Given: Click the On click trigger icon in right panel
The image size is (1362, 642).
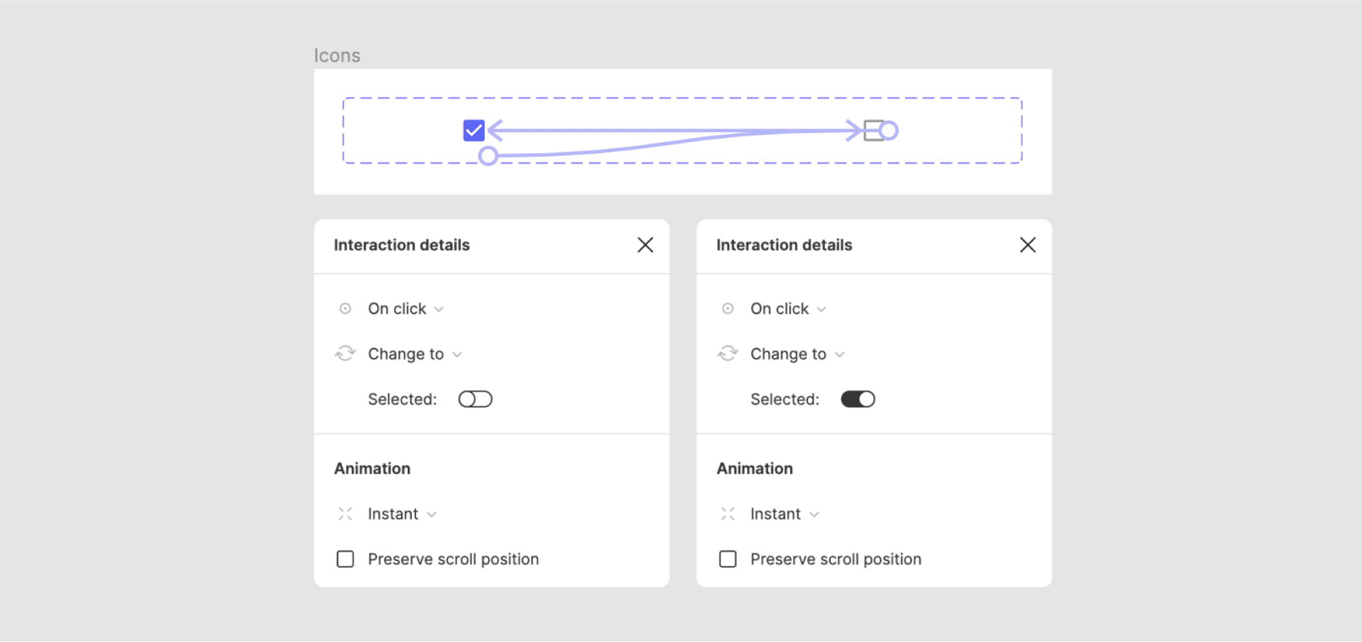Looking at the screenshot, I should coord(728,308).
